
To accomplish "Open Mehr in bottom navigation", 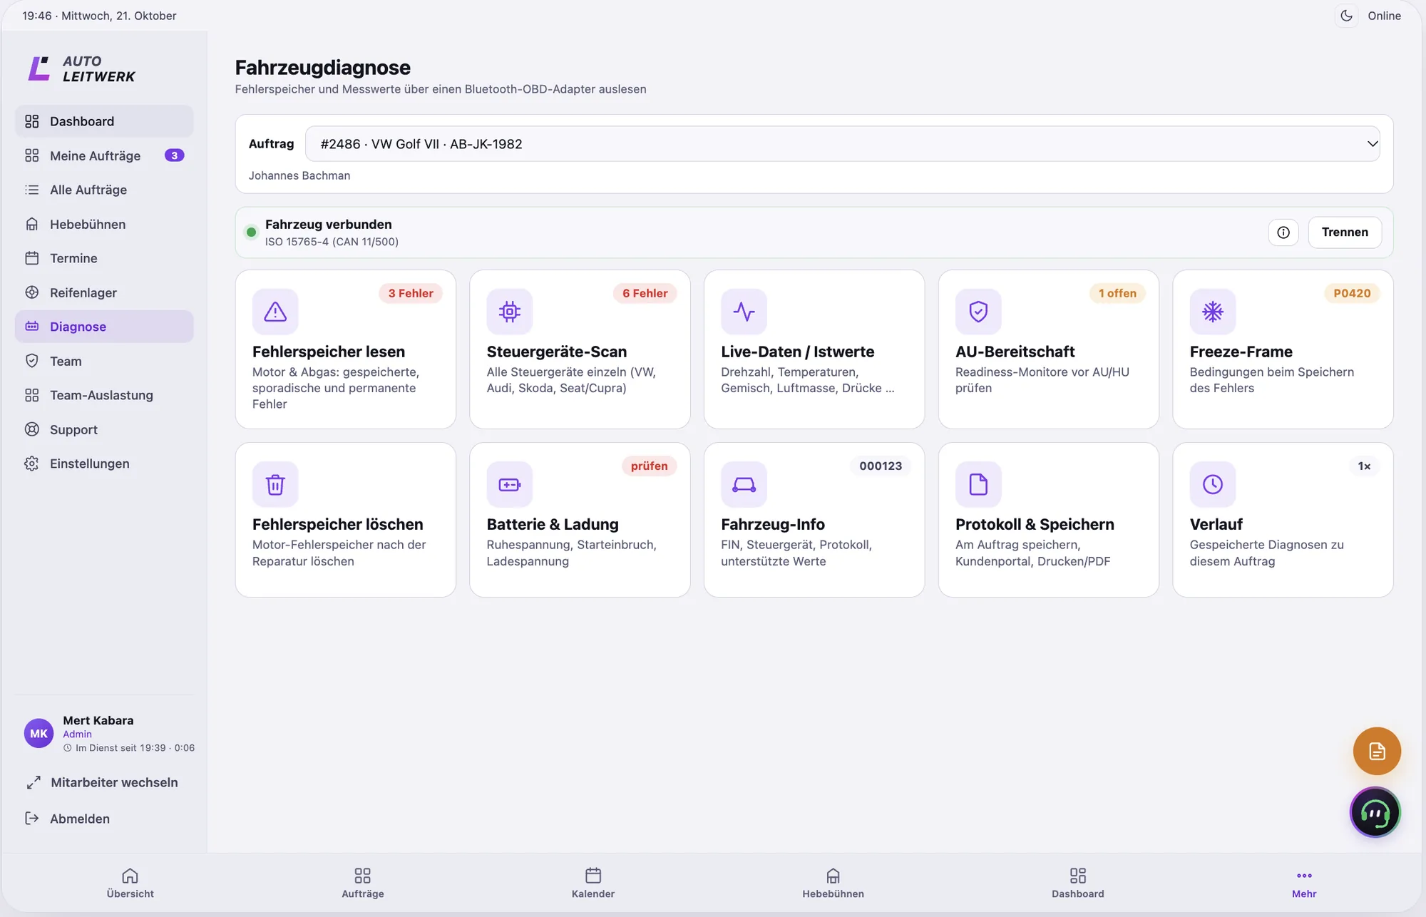I will click(x=1304, y=883).
